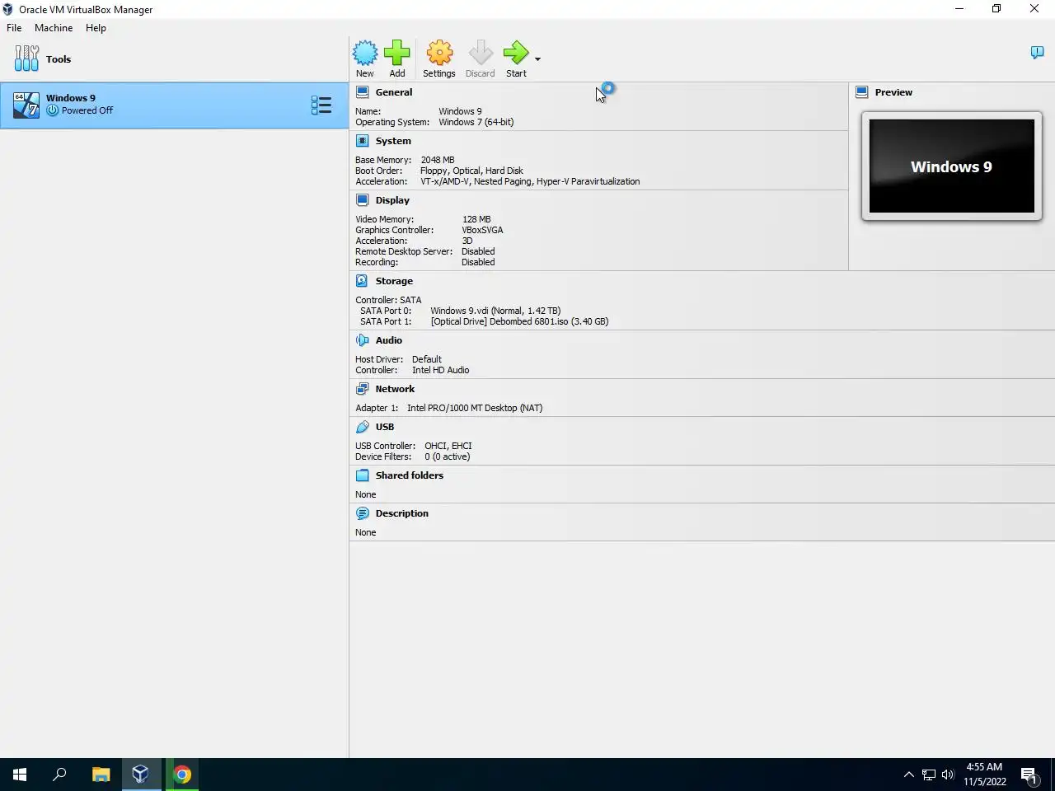
Task: Open the Shared folders heading link
Action: pos(410,475)
